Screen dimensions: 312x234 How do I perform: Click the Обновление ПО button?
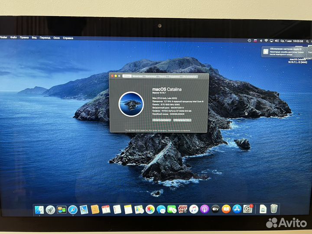click(182, 120)
